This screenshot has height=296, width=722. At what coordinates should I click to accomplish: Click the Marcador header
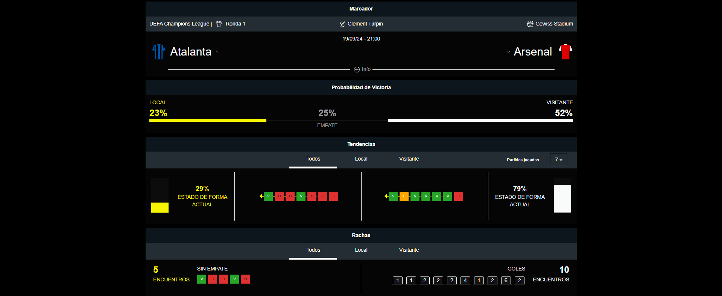pyautogui.click(x=361, y=9)
